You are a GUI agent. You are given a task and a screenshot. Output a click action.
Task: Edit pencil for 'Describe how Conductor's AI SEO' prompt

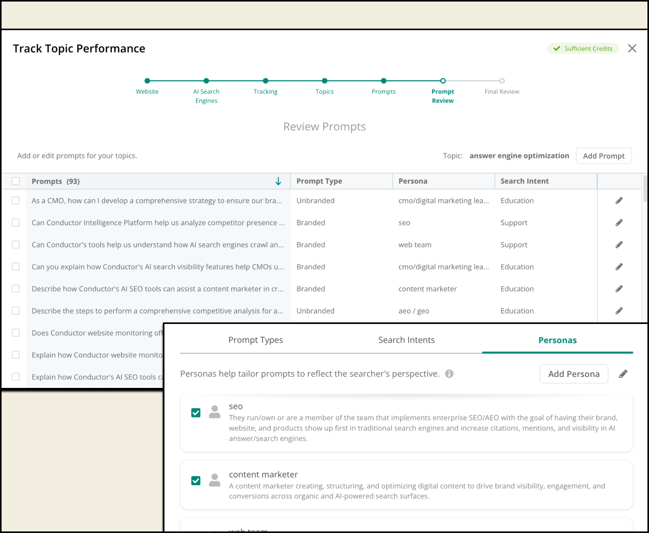coord(619,289)
